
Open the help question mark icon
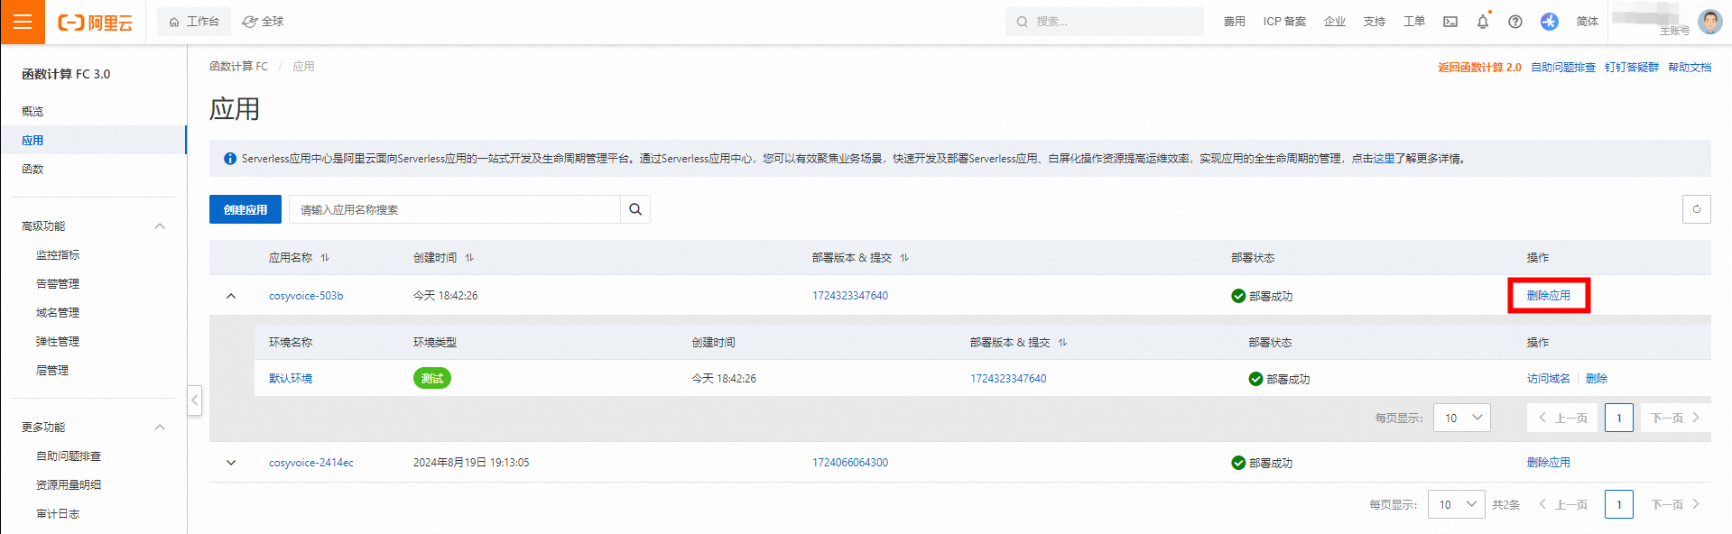pyautogui.click(x=1515, y=22)
